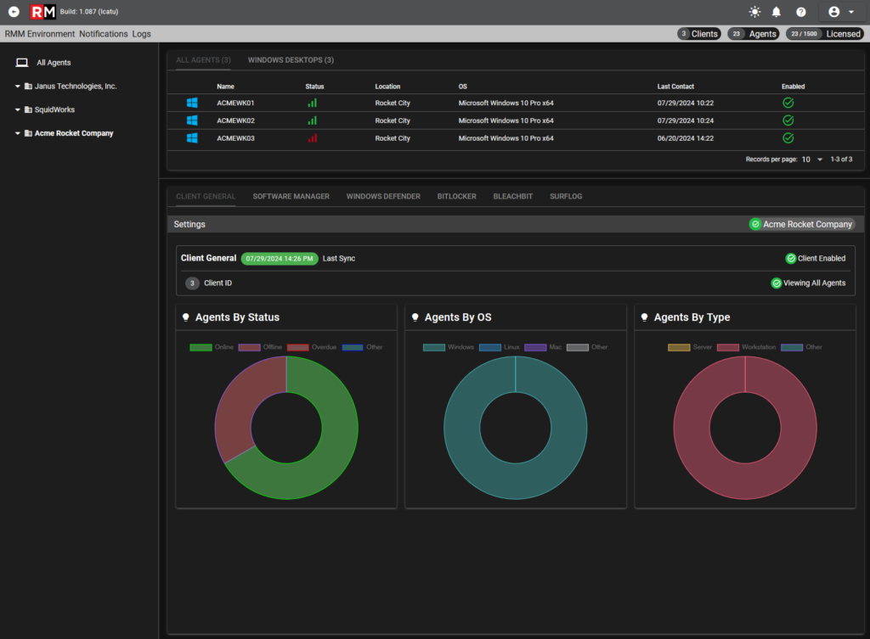
Task: Click the All Agents laptop icon
Action: tap(22, 63)
